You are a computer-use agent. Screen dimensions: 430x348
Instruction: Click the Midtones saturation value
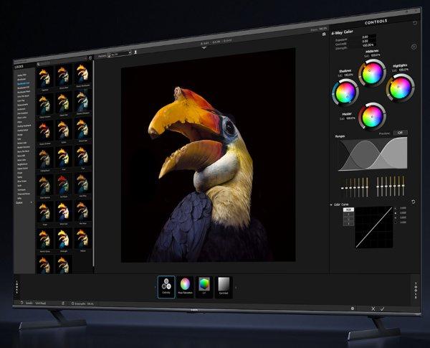pyautogui.click(x=375, y=55)
